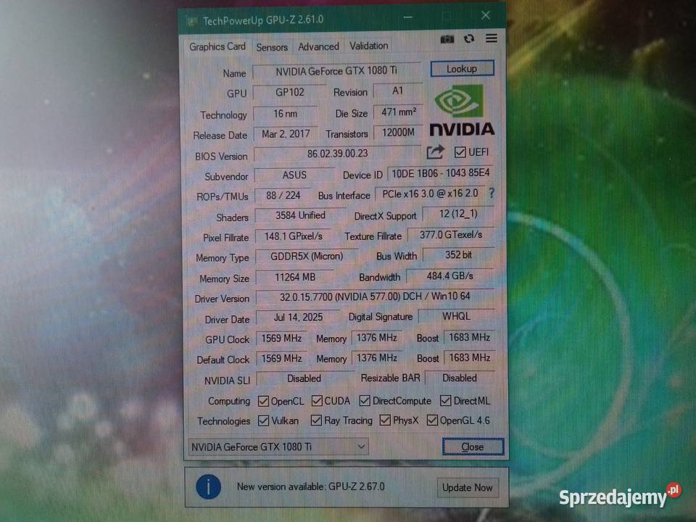696x522 pixels.
Task: Click the Bus Width field 352 bit
Action: click(458, 255)
